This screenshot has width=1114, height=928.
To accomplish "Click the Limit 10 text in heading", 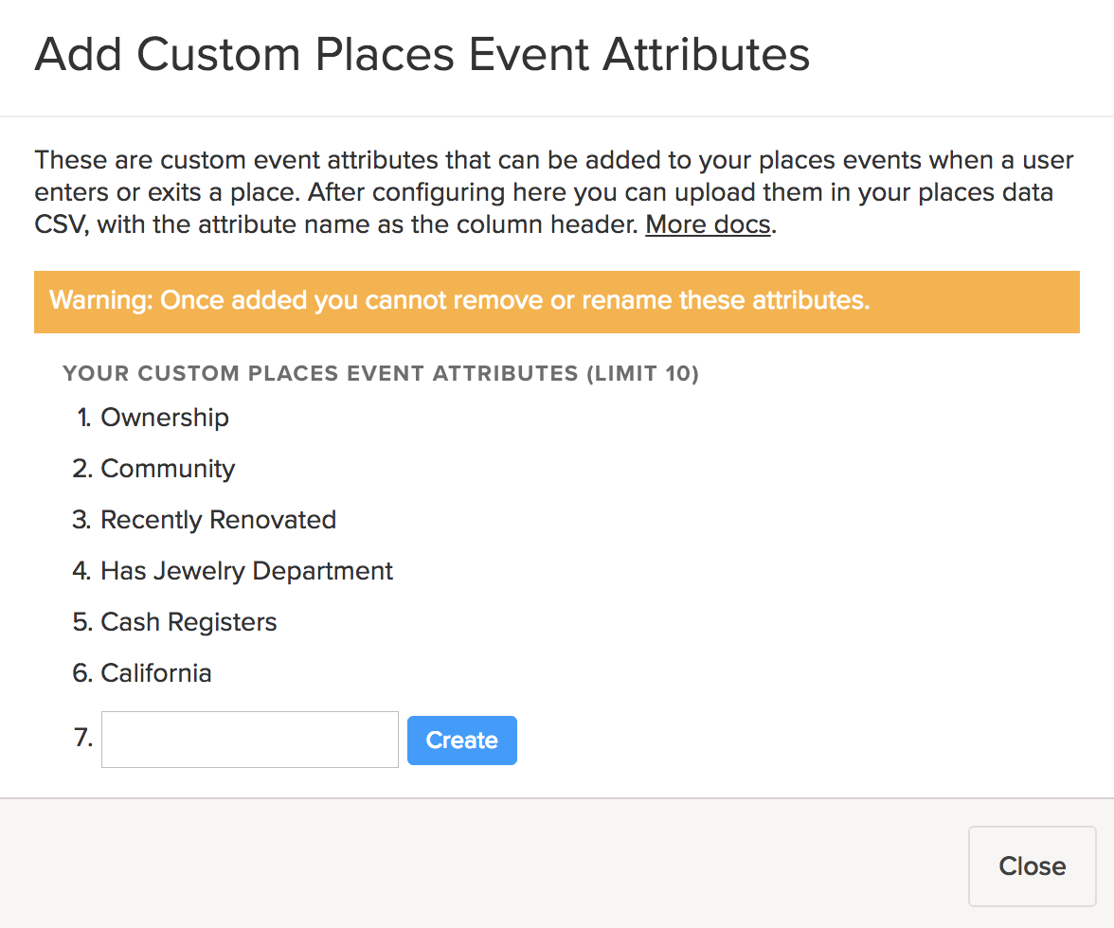I will point(642,373).
